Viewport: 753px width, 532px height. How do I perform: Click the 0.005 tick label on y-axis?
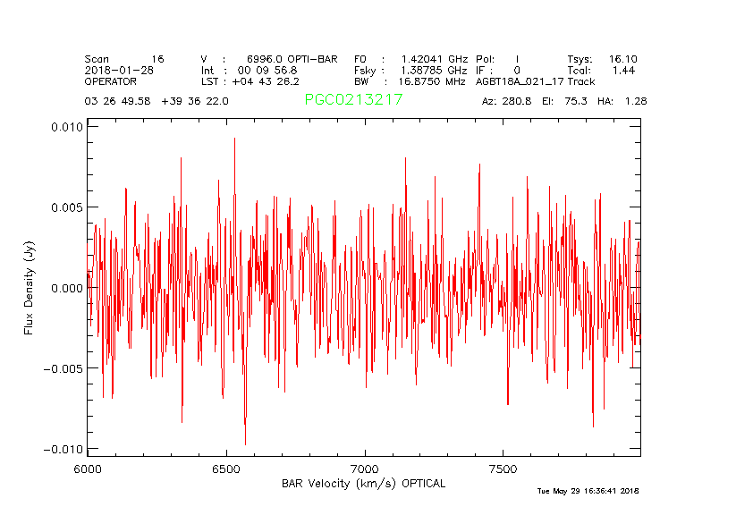65,207
